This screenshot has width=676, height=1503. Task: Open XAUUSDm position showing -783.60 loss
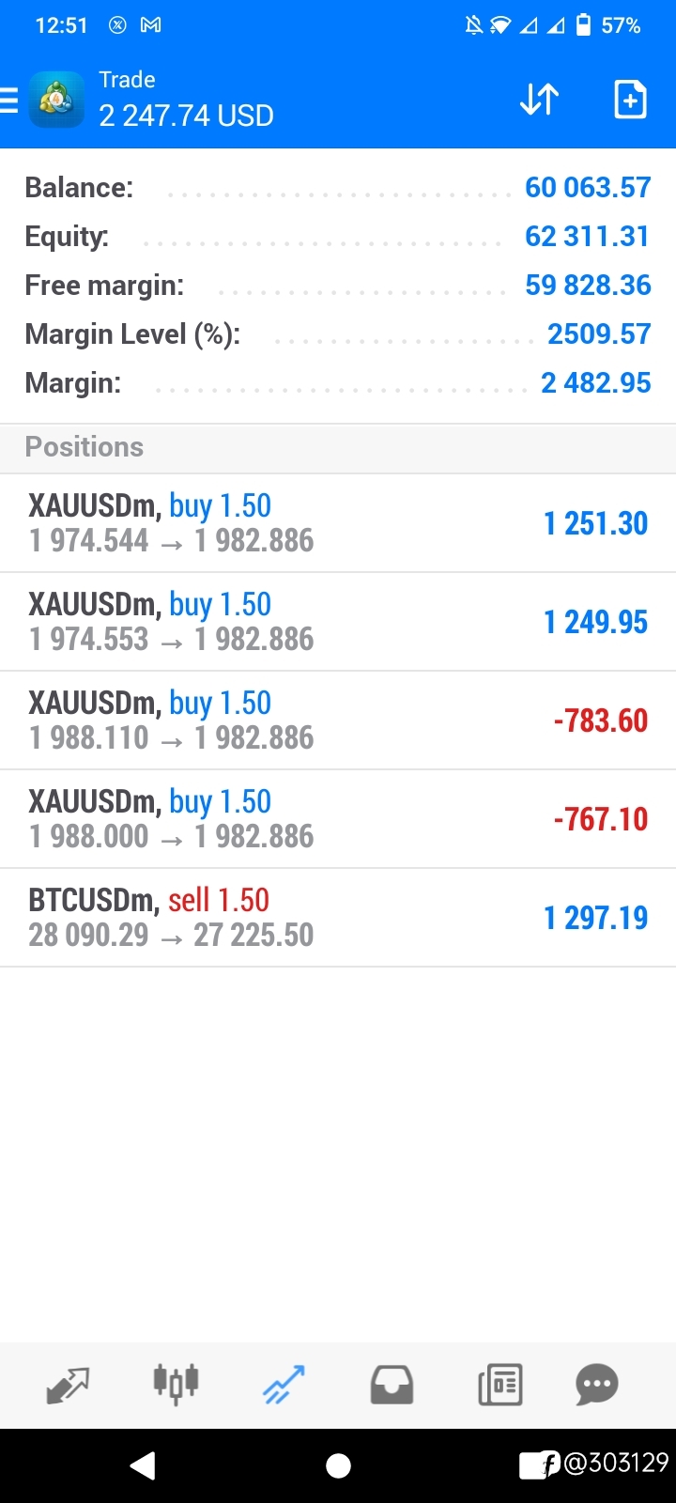coord(338,721)
